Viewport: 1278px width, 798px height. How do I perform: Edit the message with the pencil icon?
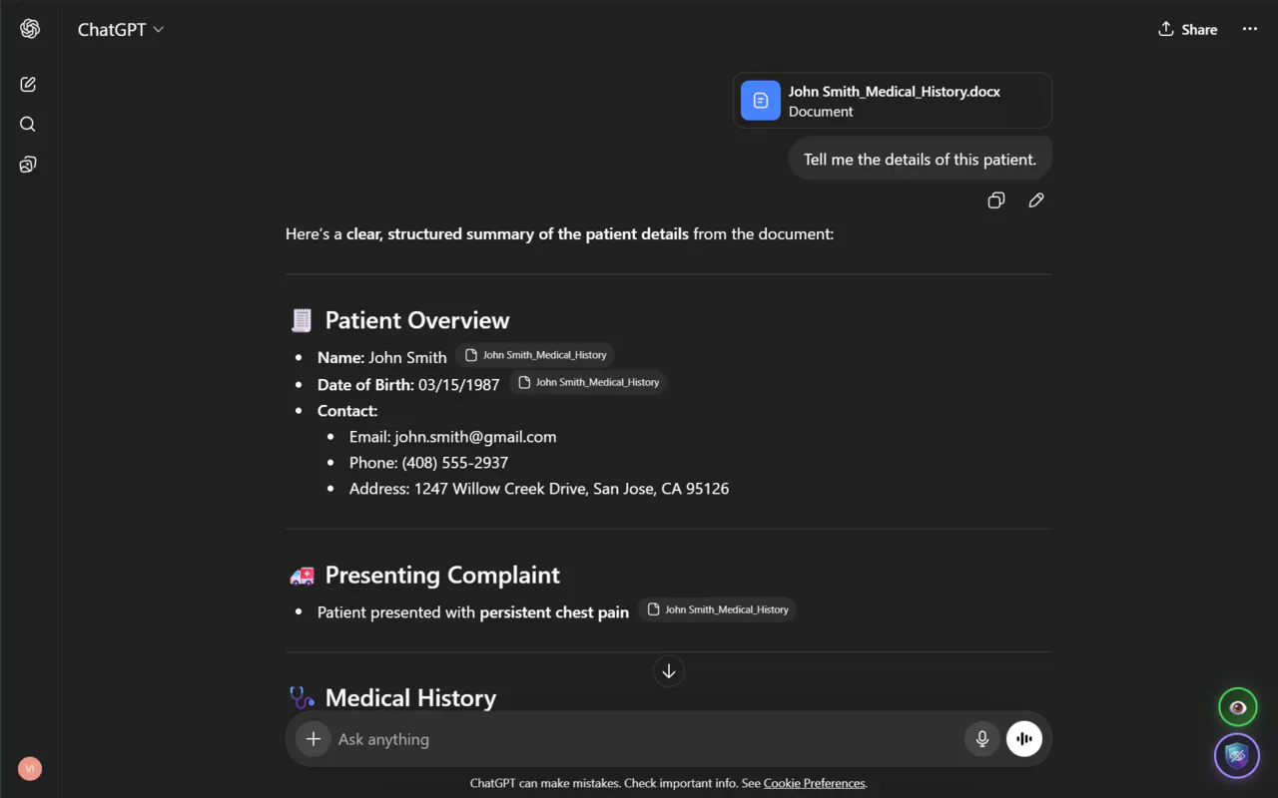tap(1036, 200)
